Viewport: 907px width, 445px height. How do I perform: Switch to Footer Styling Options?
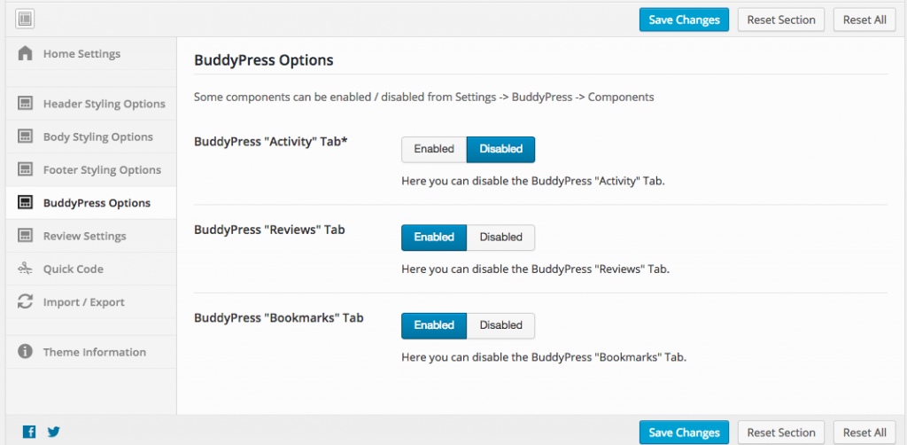point(91,169)
